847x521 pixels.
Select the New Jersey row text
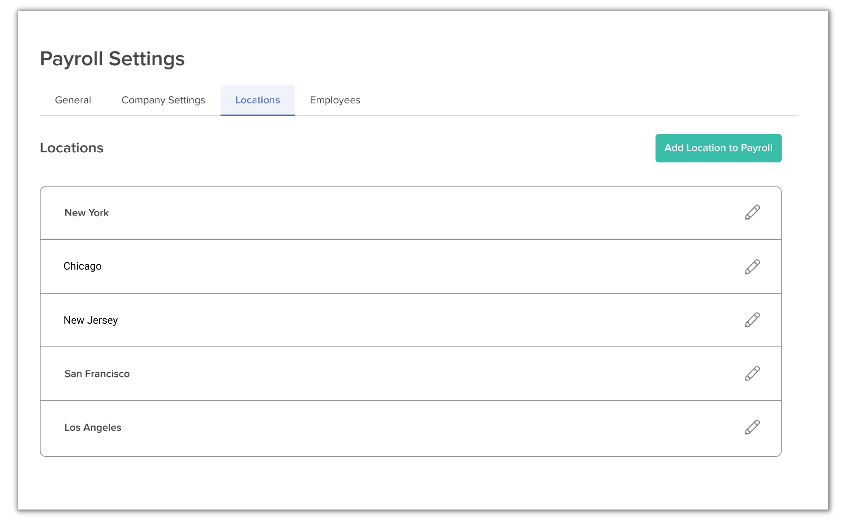click(x=91, y=320)
